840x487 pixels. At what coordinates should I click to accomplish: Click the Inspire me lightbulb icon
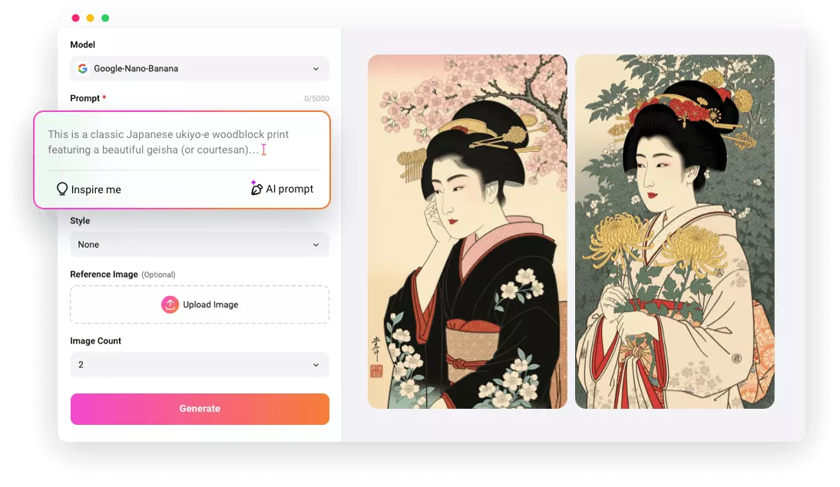point(62,189)
